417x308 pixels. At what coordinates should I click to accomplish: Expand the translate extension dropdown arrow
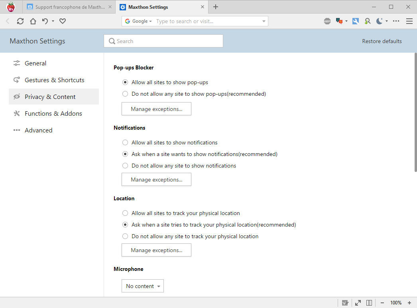coord(346,21)
